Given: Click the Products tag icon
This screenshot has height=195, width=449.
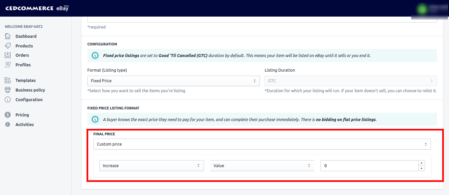Looking at the screenshot, I should 8,46.
